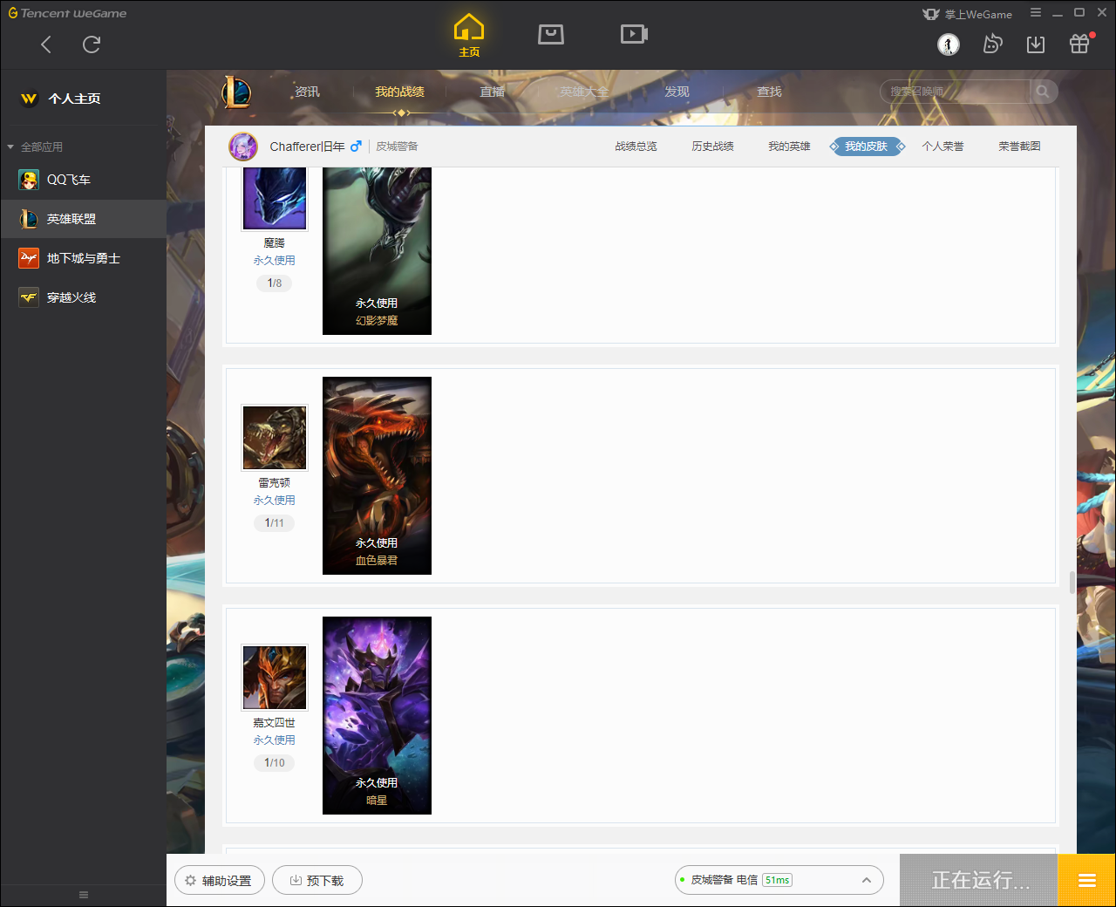Click the Tencent WeGame logo
The height and width of the screenshot is (907, 1116).
coord(67,13)
